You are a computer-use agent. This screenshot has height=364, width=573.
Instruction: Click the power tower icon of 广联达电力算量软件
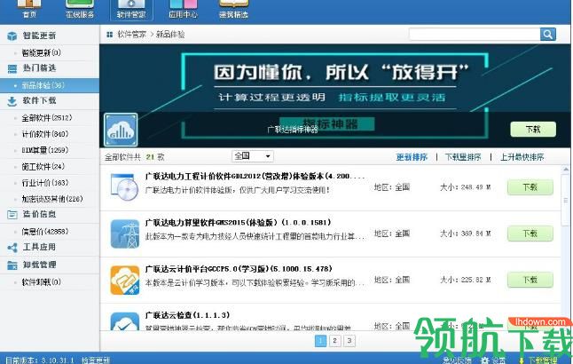tap(124, 234)
